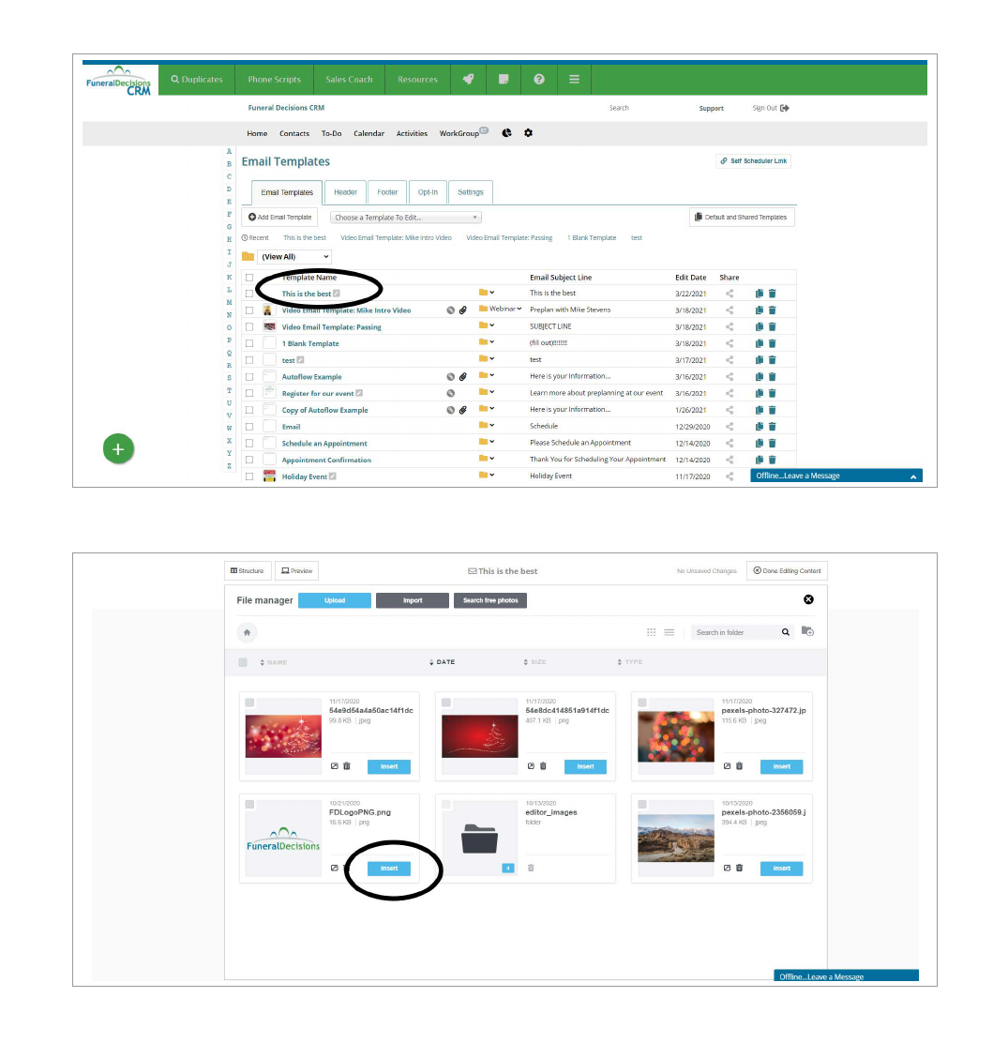Open the help question mark icon
Screen dimensions: 1008x1043
539,80
